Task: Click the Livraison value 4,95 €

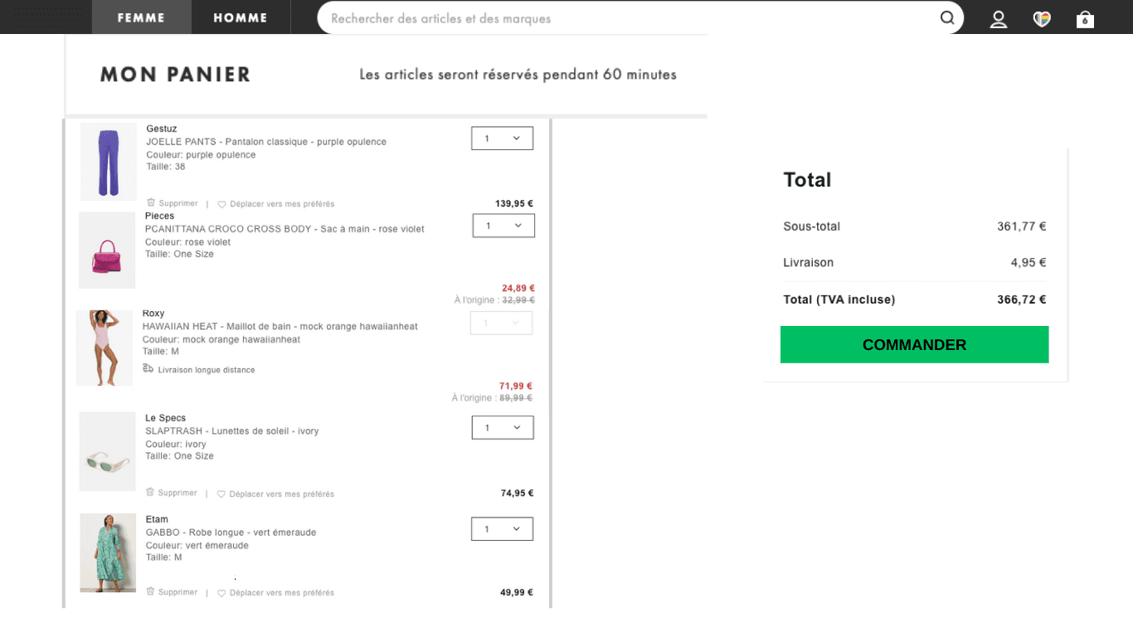Action: click(1028, 263)
